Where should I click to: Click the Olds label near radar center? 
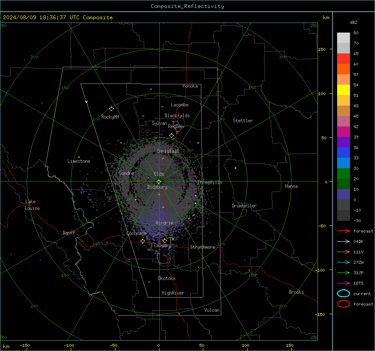[x=159, y=174]
